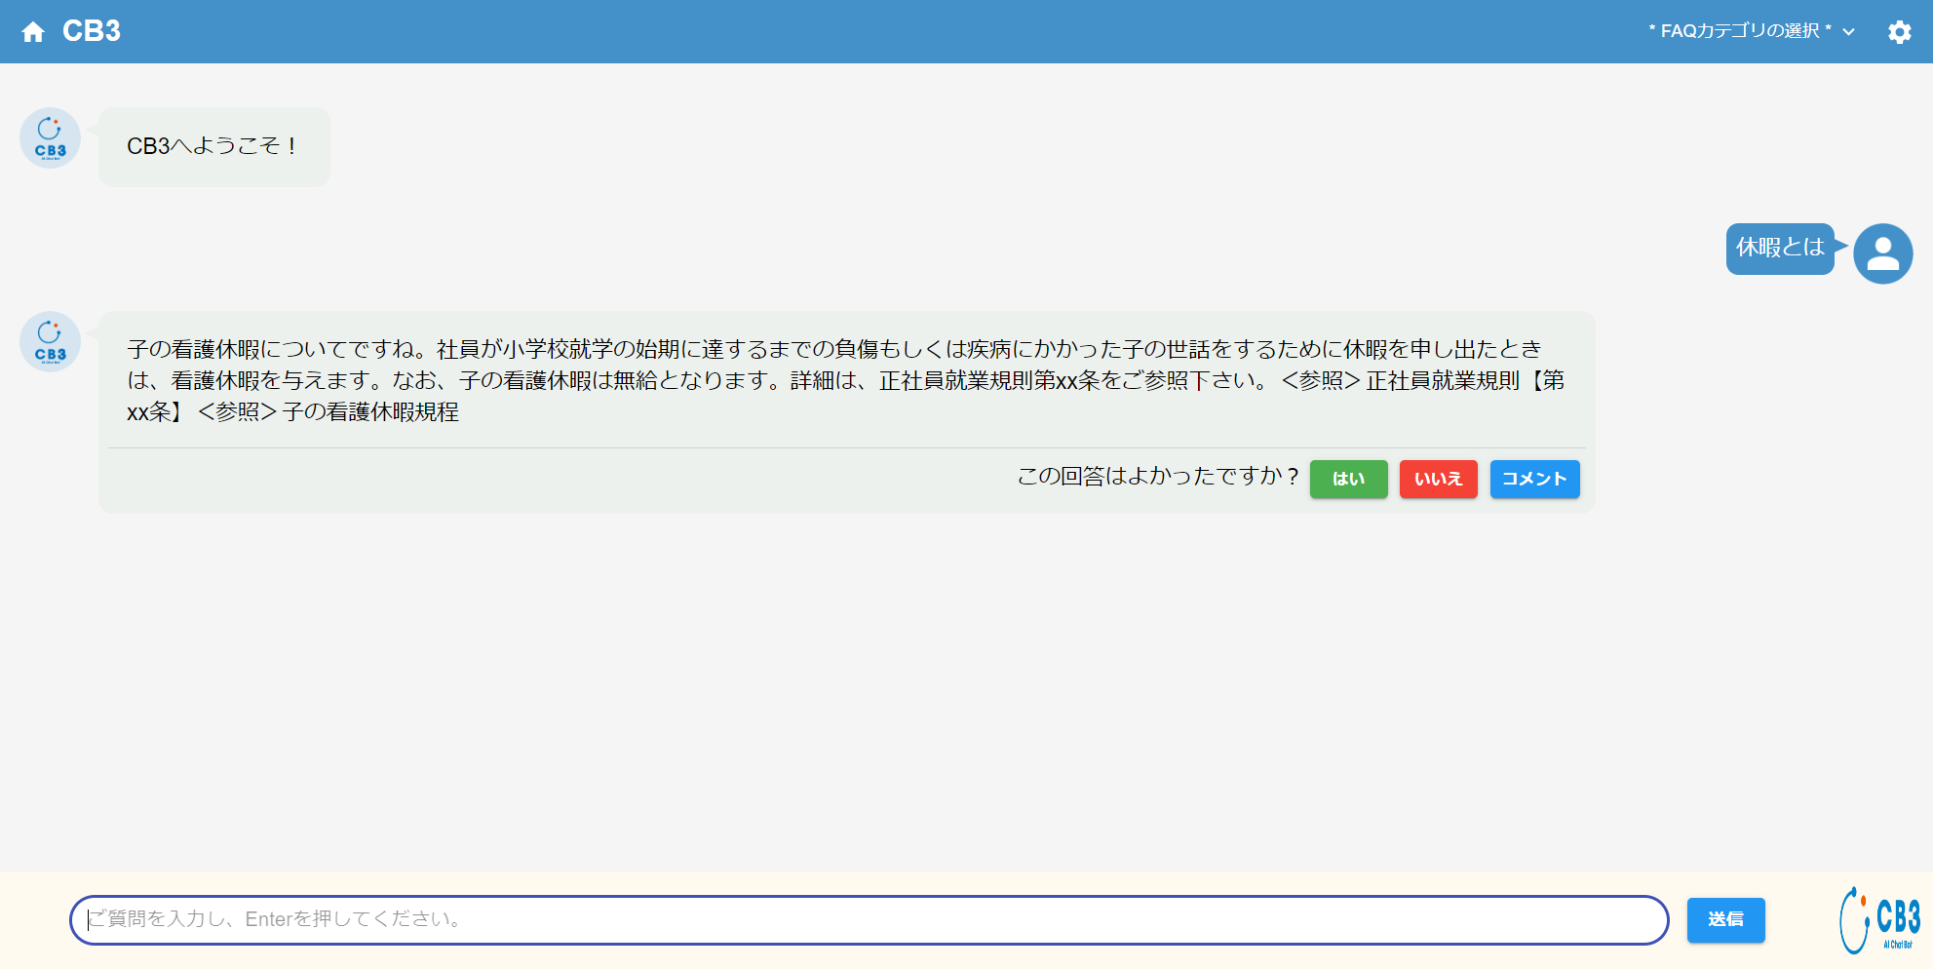
Task: Open the blue コメント button
Action: 1534,479
